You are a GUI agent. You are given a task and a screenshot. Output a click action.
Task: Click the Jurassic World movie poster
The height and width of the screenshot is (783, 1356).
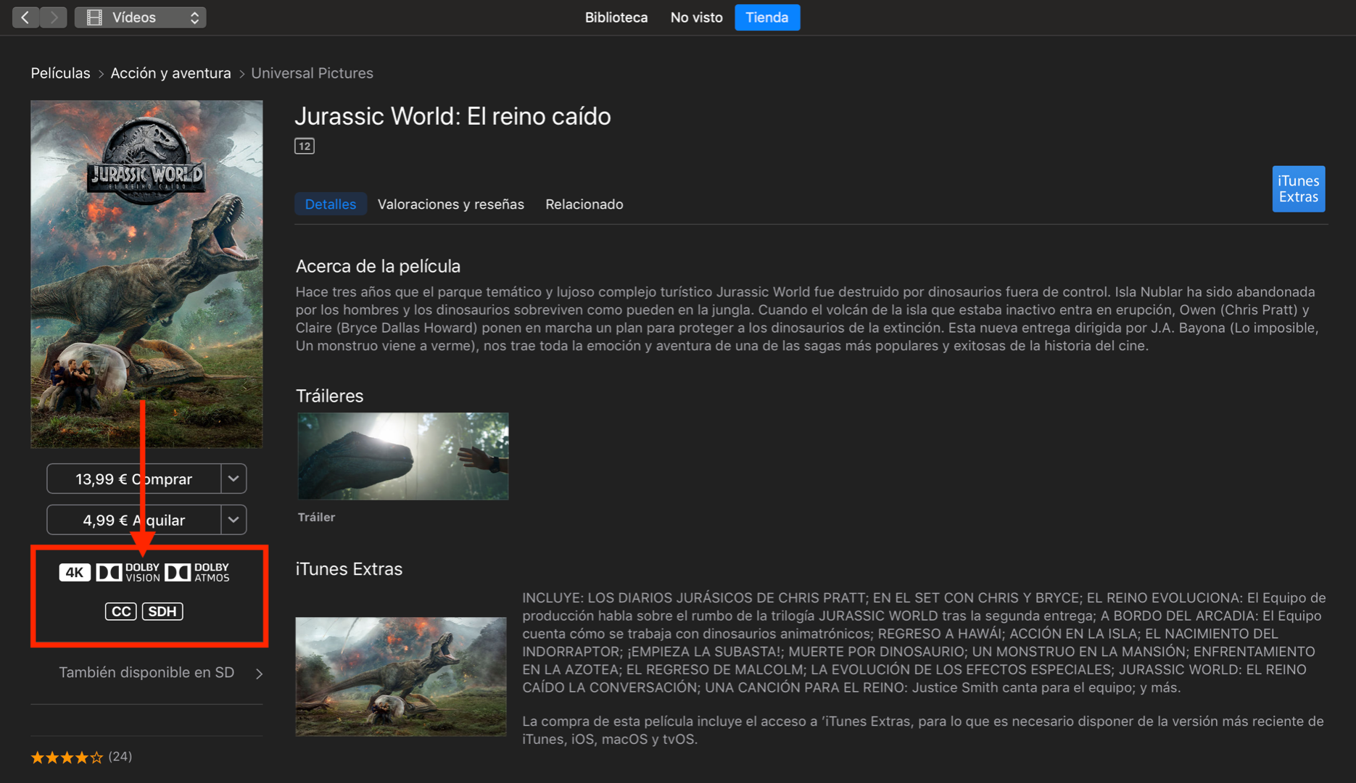[146, 274]
